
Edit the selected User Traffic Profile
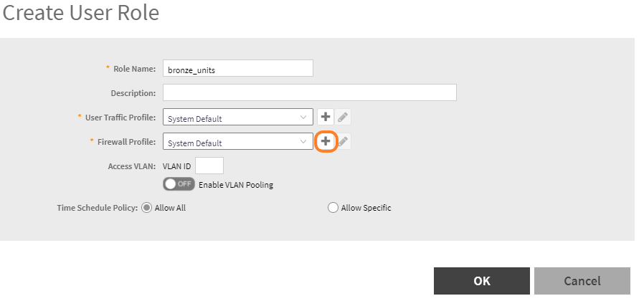tap(344, 118)
